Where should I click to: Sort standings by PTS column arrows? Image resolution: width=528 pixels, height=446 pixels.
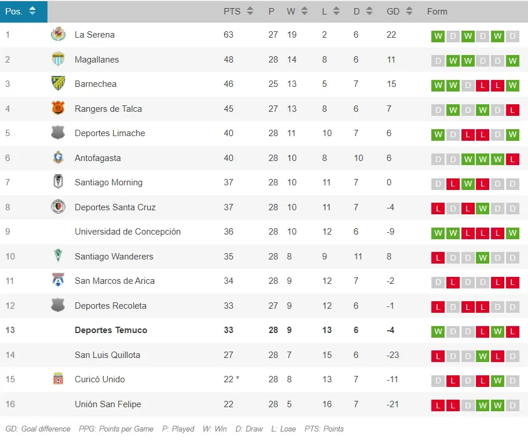[x=250, y=11]
